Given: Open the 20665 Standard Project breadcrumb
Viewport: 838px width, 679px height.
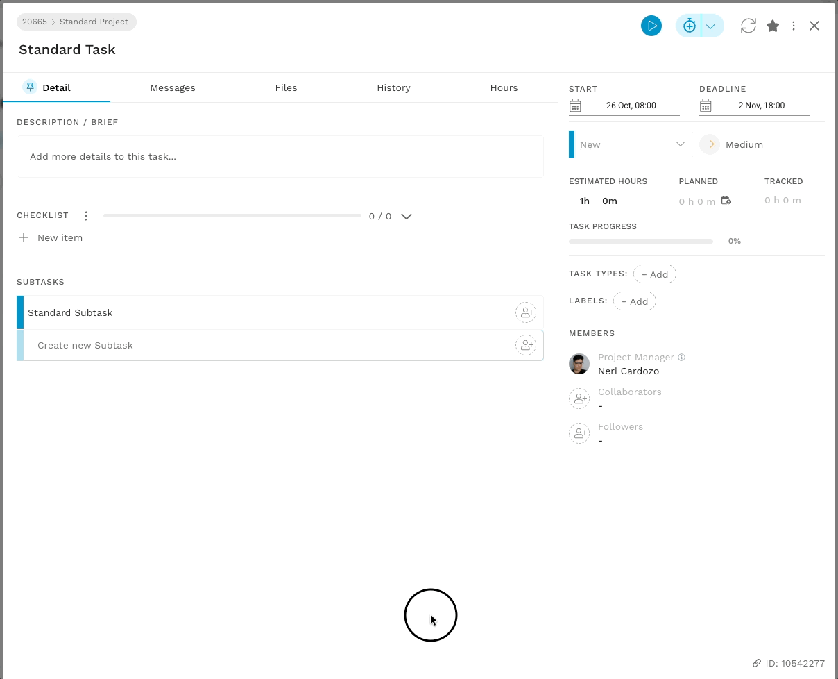Looking at the screenshot, I should tap(76, 22).
